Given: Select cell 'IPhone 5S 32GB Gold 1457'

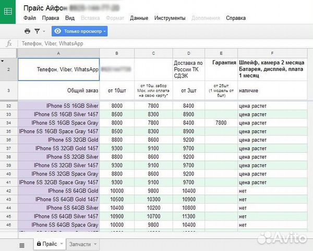Looking at the screenshot, I should [x=58, y=149].
